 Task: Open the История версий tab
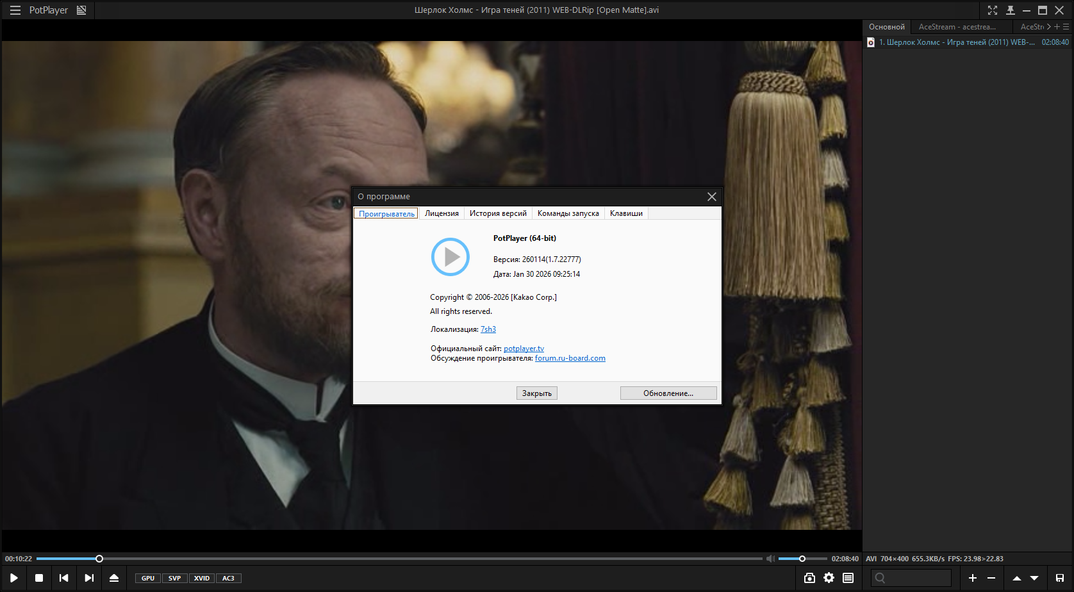(498, 213)
